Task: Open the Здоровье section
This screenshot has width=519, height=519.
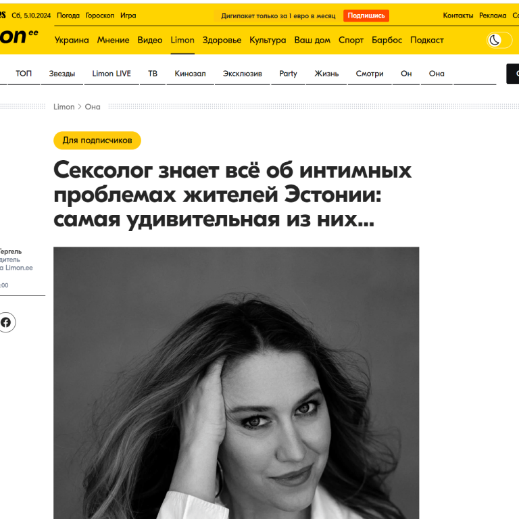Action: click(x=222, y=40)
